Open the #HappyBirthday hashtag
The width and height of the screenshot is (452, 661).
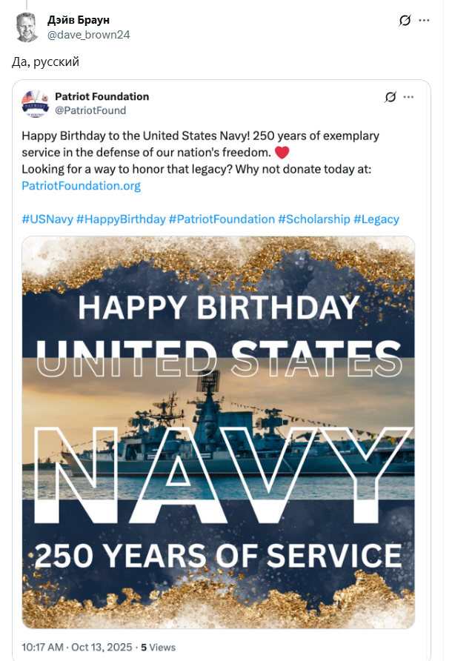coord(120,219)
